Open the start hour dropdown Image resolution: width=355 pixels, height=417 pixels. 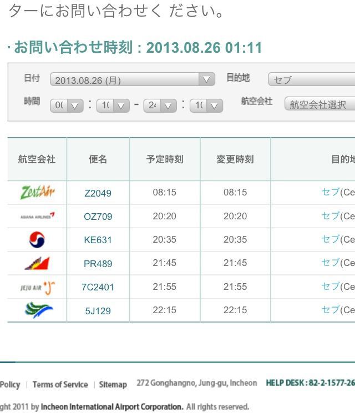pos(67,105)
